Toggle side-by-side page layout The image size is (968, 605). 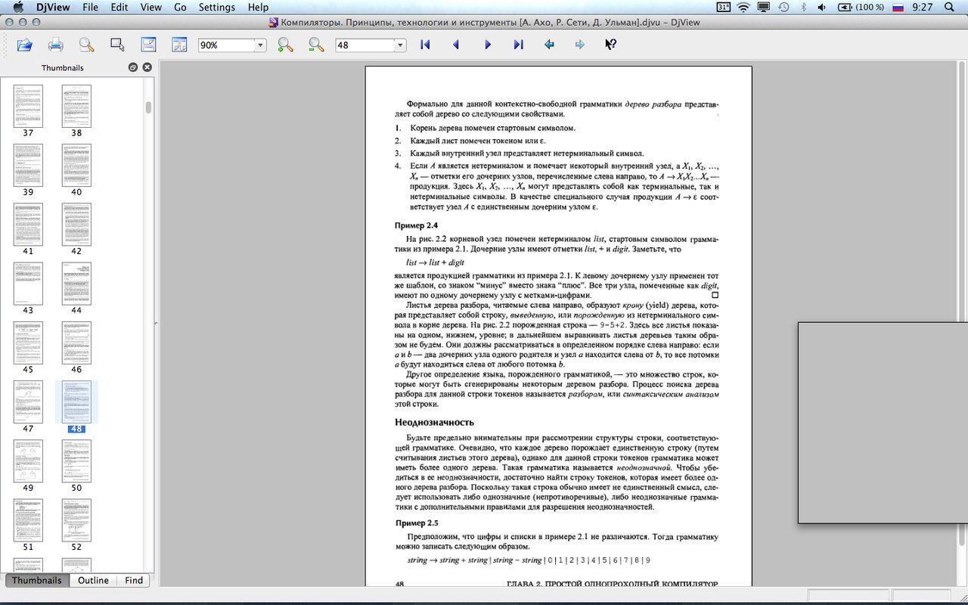(x=179, y=45)
